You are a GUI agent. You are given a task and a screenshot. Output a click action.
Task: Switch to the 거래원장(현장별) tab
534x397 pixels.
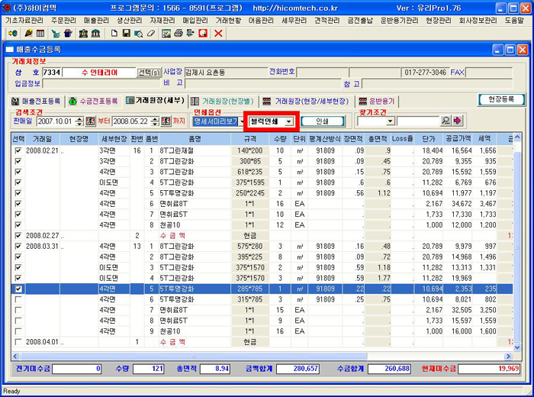pos(223,102)
